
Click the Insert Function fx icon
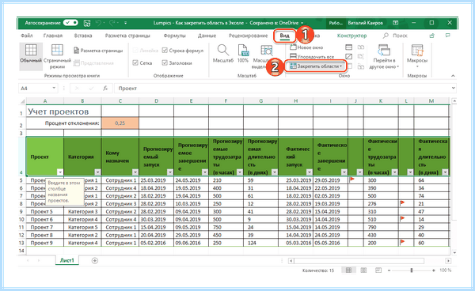coord(105,89)
